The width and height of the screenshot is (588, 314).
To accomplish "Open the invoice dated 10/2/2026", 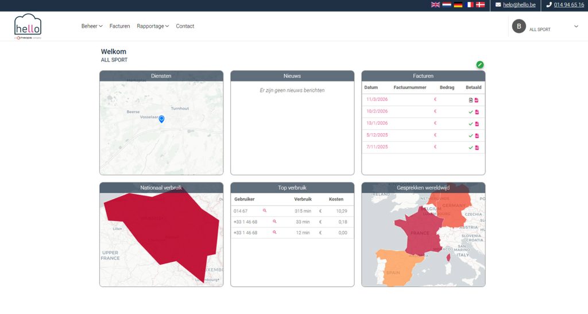I will pyautogui.click(x=377, y=111).
